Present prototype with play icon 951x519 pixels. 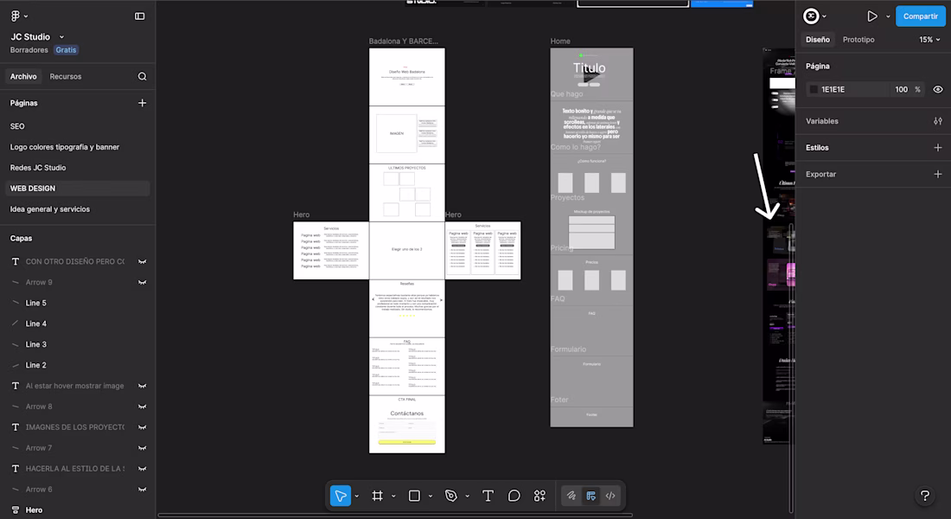(x=871, y=16)
